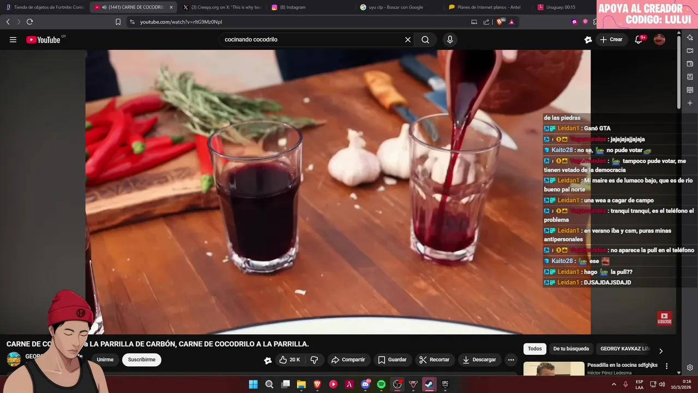Go back with browser back arrow
Image resolution: width=698 pixels, height=393 pixels.
pyautogui.click(x=8, y=22)
